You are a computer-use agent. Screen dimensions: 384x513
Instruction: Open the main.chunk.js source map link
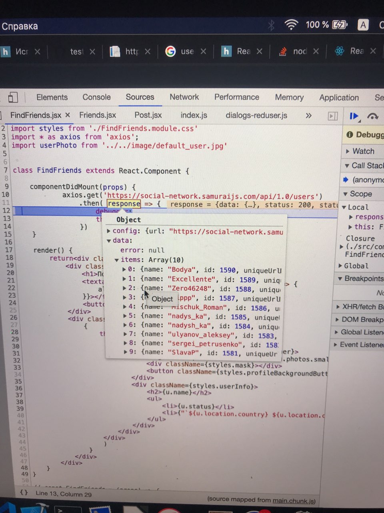click(294, 501)
